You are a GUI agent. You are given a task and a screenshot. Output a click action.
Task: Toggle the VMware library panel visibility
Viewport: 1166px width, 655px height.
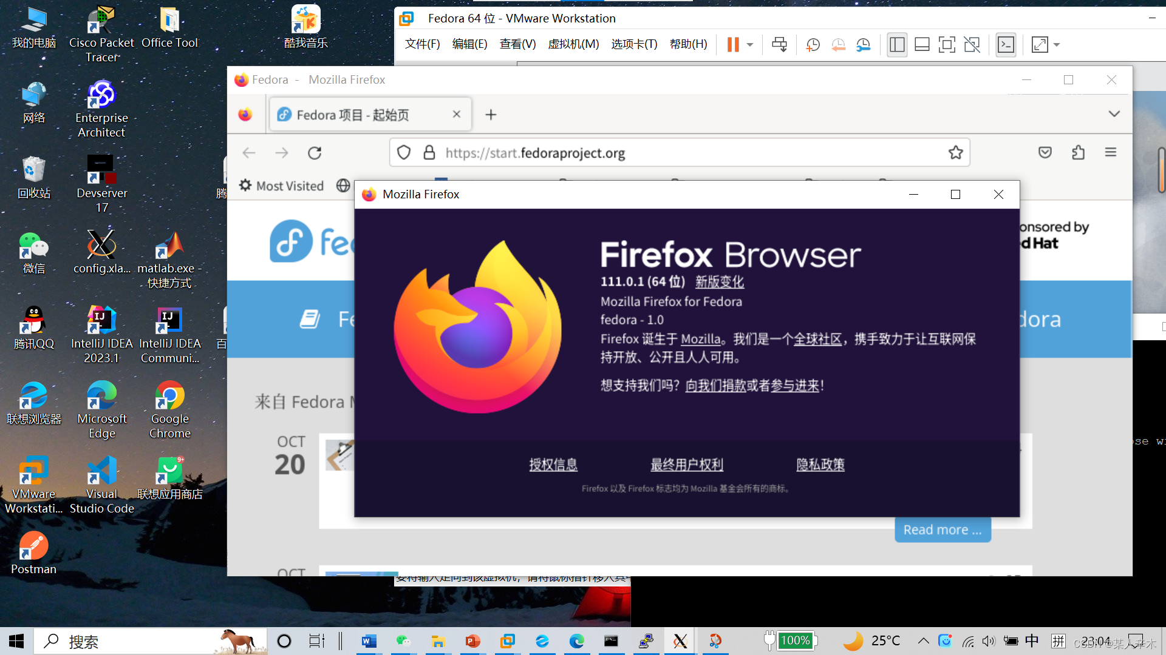tap(897, 44)
